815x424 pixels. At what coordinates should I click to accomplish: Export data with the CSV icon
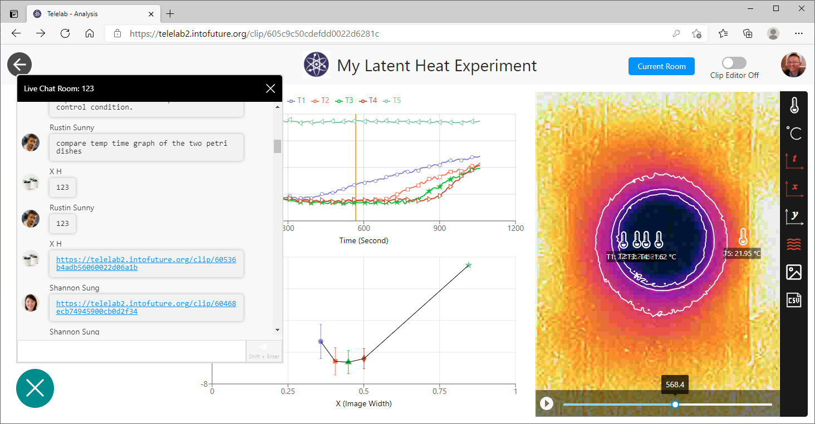tap(794, 300)
